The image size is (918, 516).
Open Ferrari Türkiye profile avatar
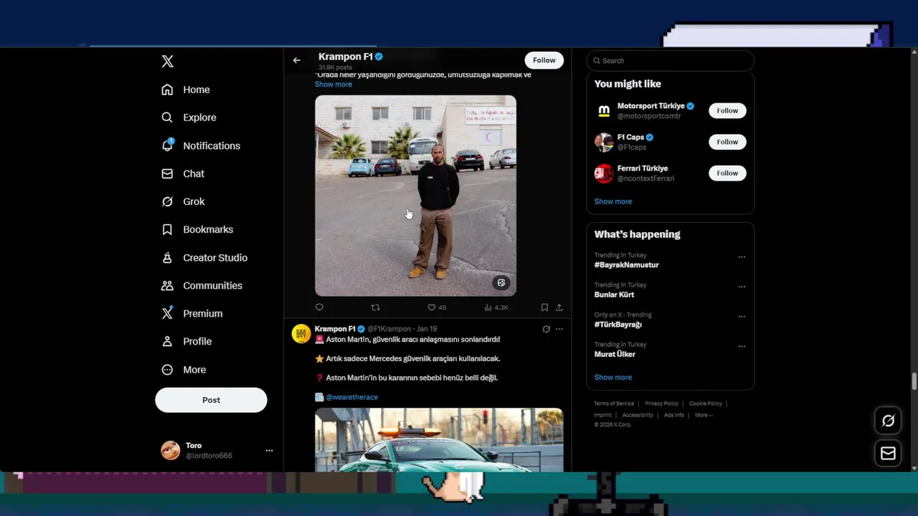604,173
